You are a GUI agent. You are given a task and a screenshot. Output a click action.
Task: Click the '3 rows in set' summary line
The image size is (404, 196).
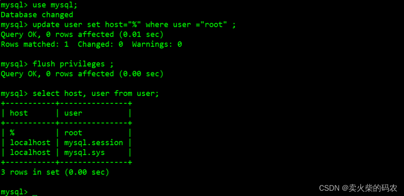55,172
